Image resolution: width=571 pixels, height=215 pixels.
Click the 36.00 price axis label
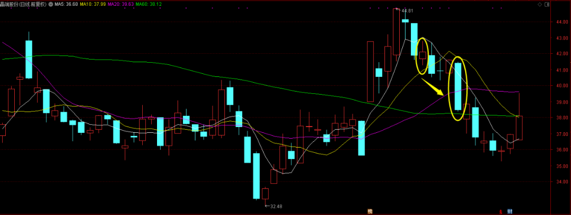point(561,150)
